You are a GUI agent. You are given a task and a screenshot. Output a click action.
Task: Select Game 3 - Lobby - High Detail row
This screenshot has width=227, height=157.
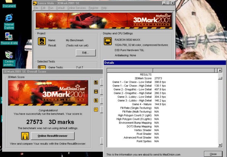[162, 101]
